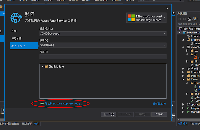Click the ChatModule folder icon
Screen dimensions: 200x130
click(46, 66)
